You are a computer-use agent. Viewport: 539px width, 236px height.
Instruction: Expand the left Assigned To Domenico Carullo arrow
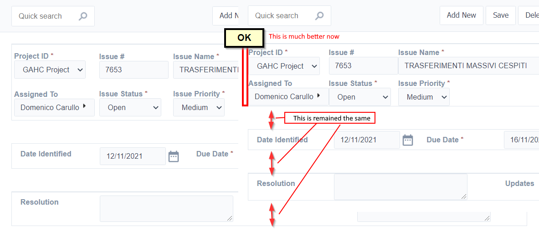[84, 107]
